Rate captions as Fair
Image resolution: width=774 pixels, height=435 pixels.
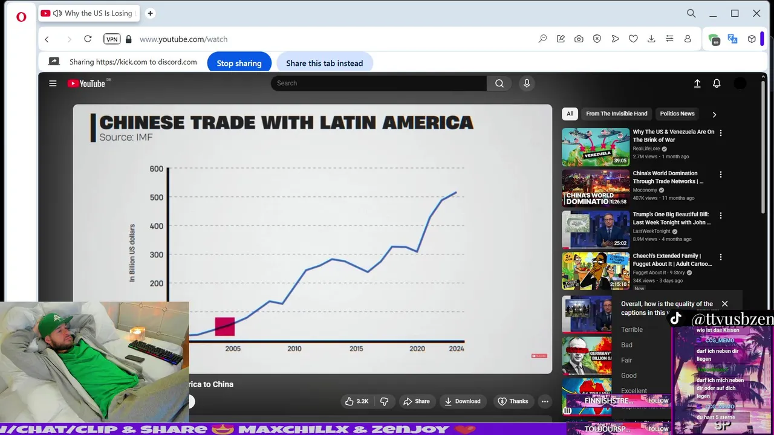tap(626, 360)
